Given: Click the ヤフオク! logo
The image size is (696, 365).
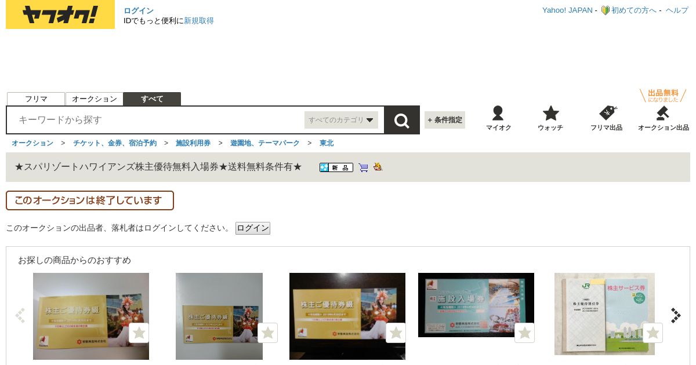Looking at the screenshot, I should [60, 15].
